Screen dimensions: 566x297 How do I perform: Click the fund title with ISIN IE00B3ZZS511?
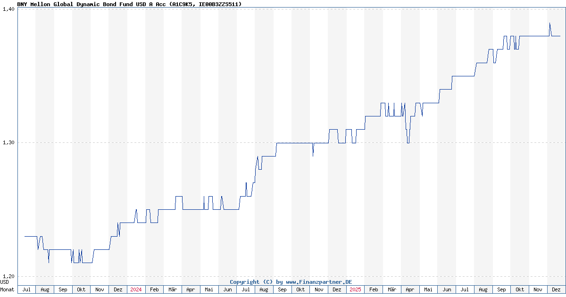(x=129, y=4)
